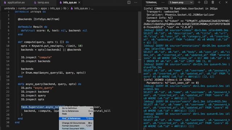Click '[info] JOINED videos:1 in 528ms' line

167,80
